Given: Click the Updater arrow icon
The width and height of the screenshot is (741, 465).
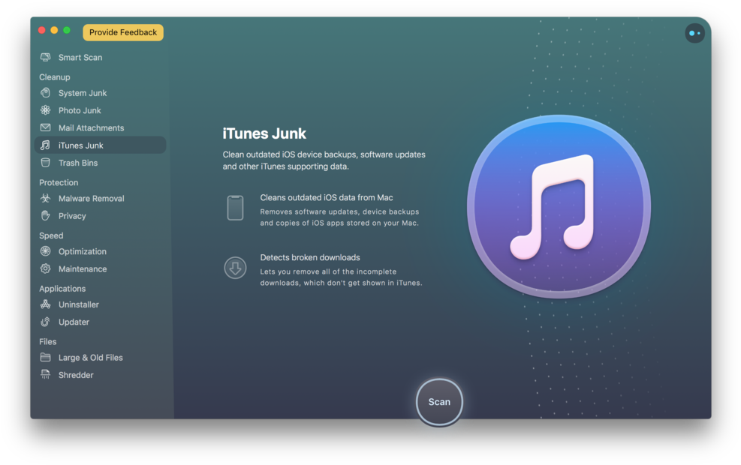Looking at the screenshot, I should click(45, 322).
